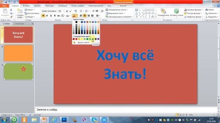Click the Create slide (Создать слайд) icon
Screen dimensions: 220x123
tap(20, 11)
